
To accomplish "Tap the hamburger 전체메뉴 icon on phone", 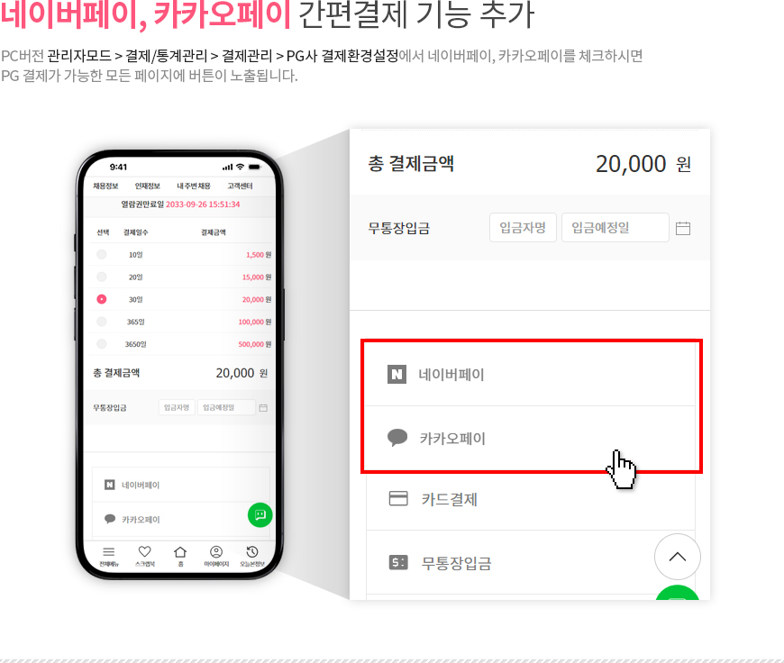I will (108, 551).
